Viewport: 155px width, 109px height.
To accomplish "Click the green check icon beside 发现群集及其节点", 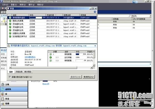I will tap(10, 37).
